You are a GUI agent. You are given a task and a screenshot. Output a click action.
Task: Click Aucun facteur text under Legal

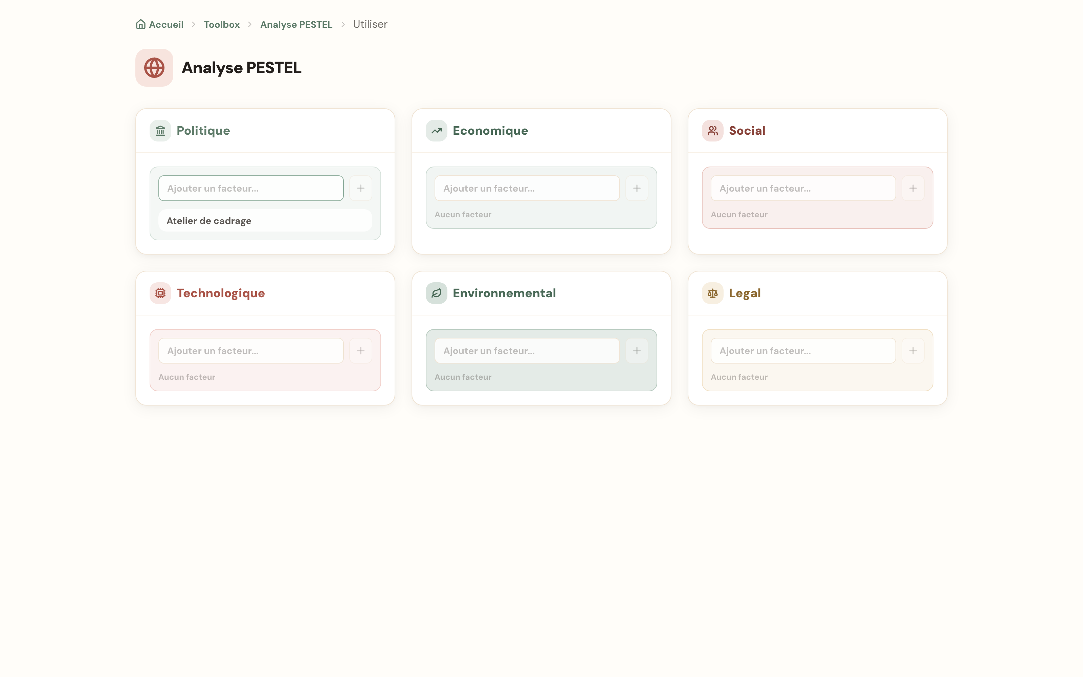point(739,377)
